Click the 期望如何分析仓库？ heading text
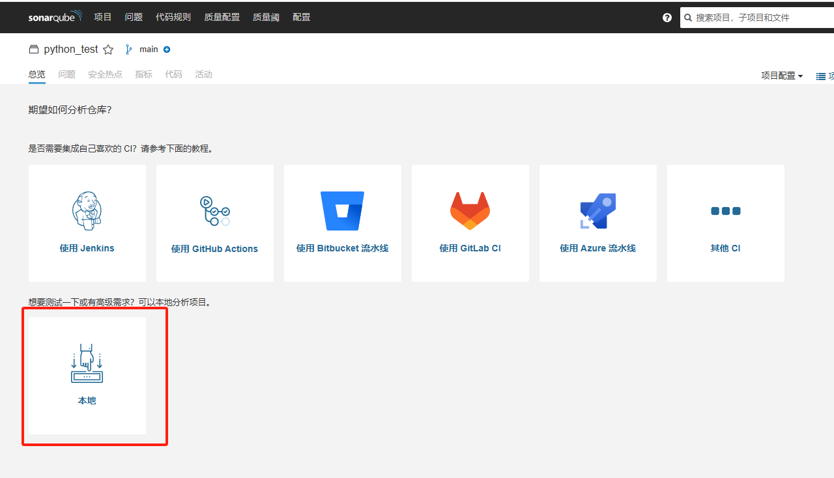This screenshot has height=478, width=834. pyautogui.click(x=70, y=109)
